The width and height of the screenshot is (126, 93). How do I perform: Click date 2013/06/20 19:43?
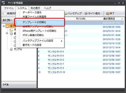click(x=111, y=27)
